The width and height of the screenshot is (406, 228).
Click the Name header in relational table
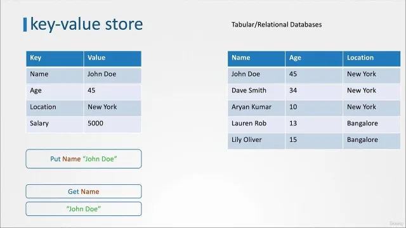tap(256, 59)
